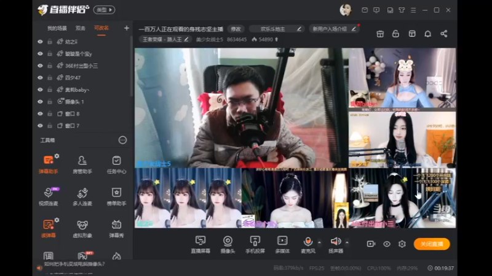Open the gift box icon
The image size is (492, 276).
tap(380, 34)
